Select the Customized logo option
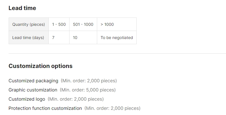Viewport: 226px width, 115px height. tap(27, 99)
